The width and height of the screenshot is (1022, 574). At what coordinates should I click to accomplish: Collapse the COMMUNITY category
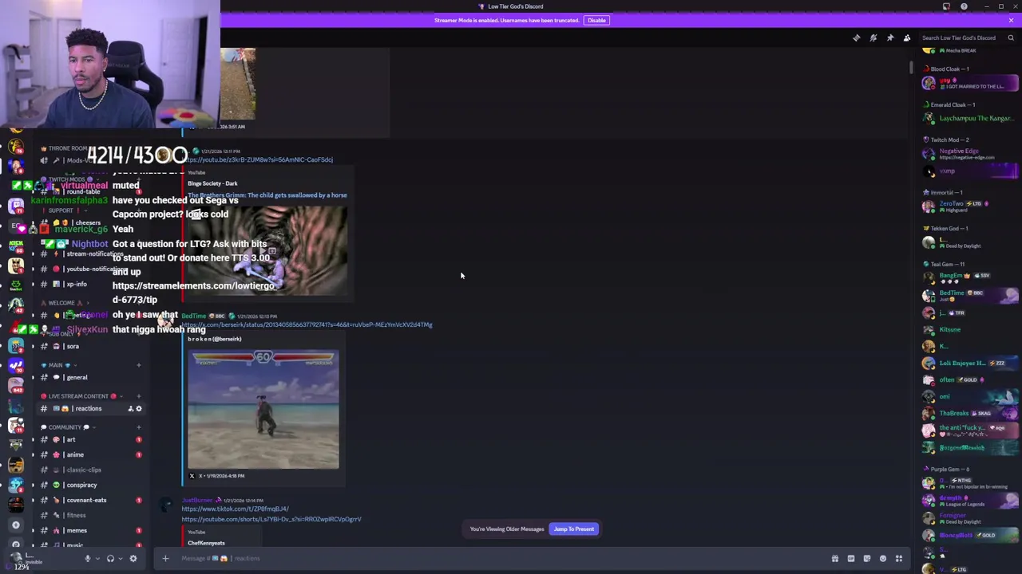click(x=68, y=427)
